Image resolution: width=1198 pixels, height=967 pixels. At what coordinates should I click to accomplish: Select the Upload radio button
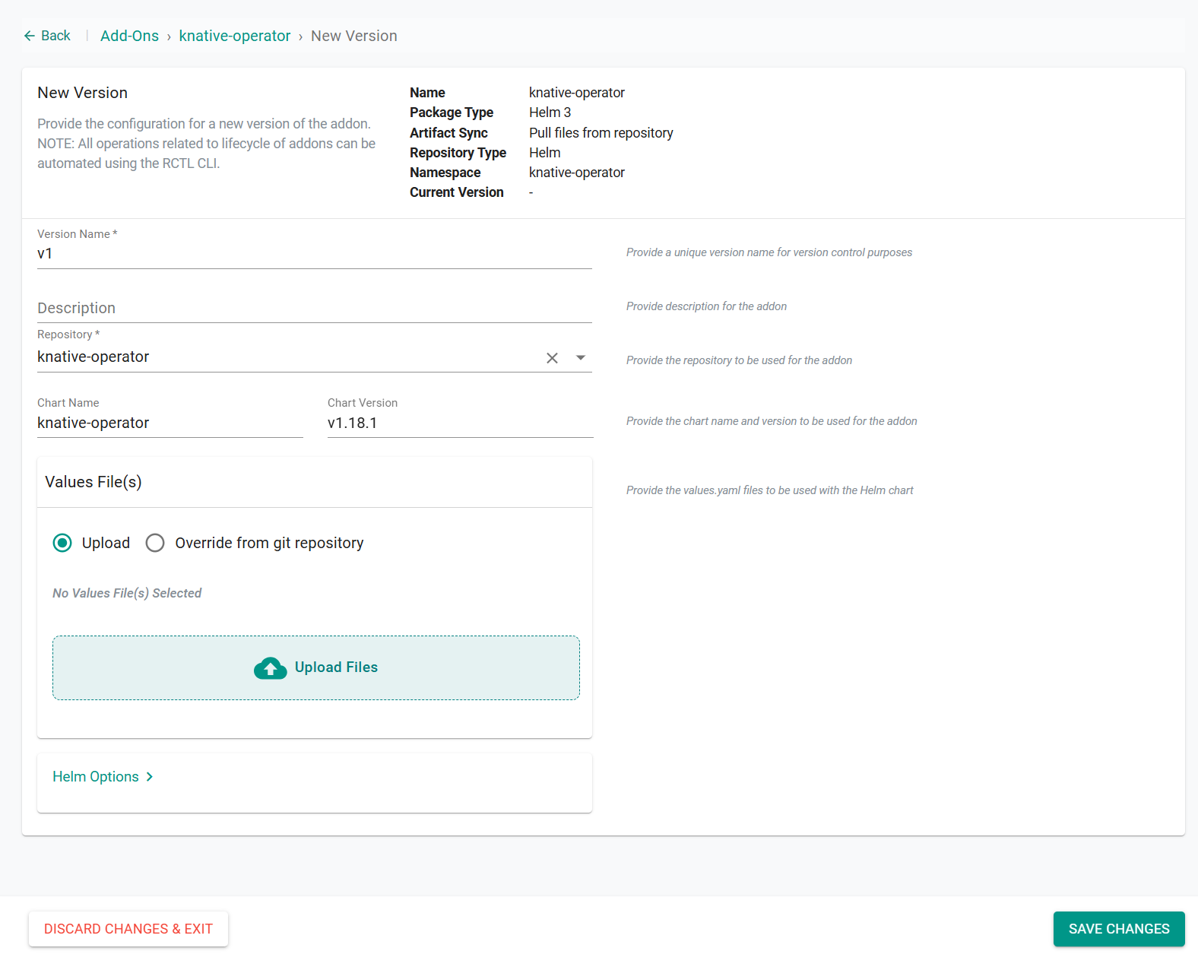click(x=62, y=543)
